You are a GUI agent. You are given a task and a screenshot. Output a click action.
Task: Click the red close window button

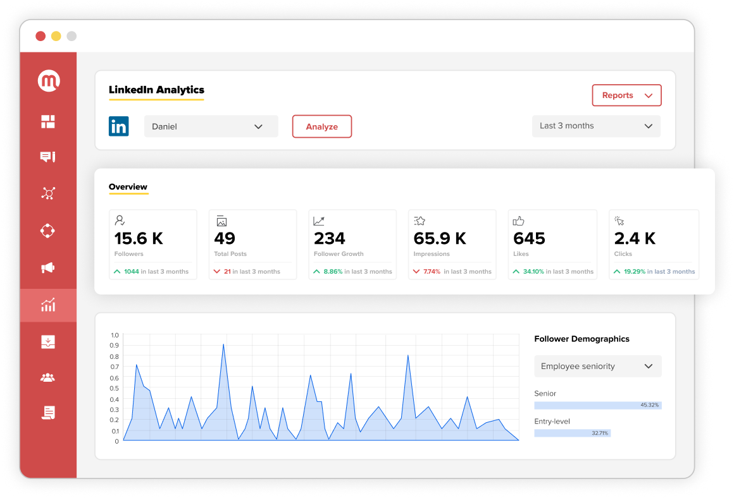(x=40, y=36)
